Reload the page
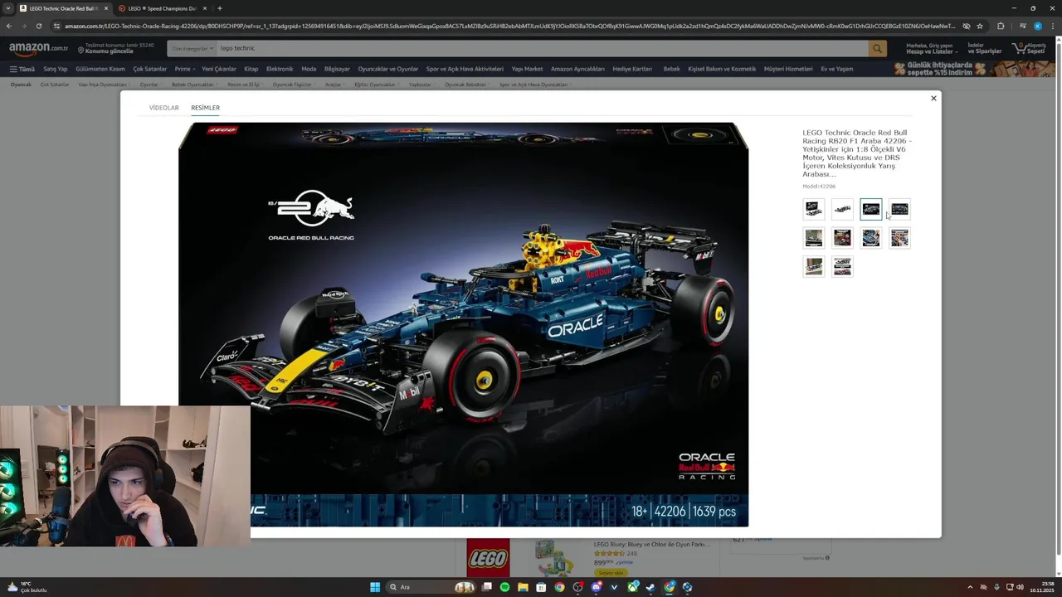The height and width of the screenshot is (597, 1062). [38, 26]
